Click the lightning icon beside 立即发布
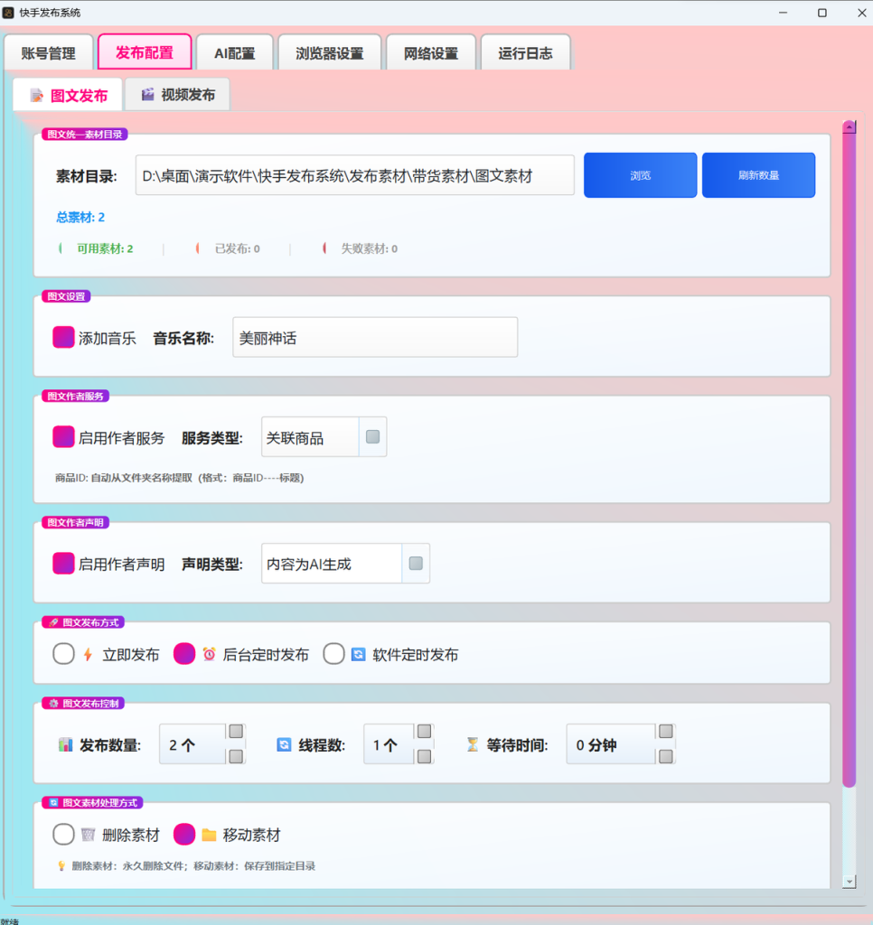 click(88, 654)
